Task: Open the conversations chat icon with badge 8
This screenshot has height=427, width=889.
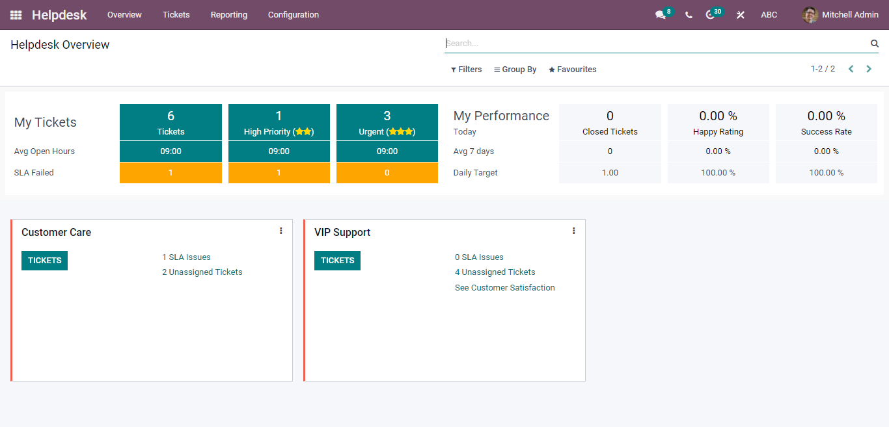Action: click(x=661, y=15)
